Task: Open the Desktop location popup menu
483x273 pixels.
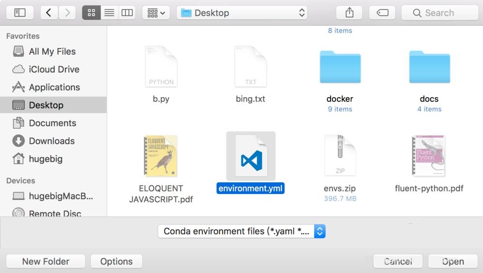Action: pos(242,13)
